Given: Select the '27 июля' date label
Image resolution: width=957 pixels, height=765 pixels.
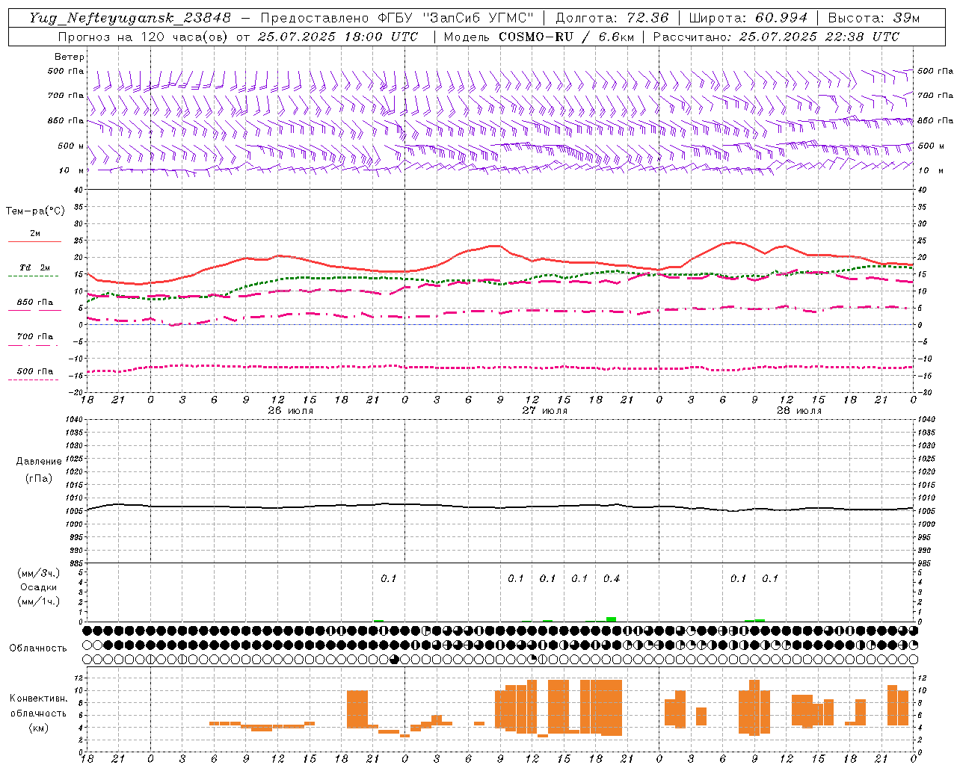Looking at the screenshot, I should point(545,411).
